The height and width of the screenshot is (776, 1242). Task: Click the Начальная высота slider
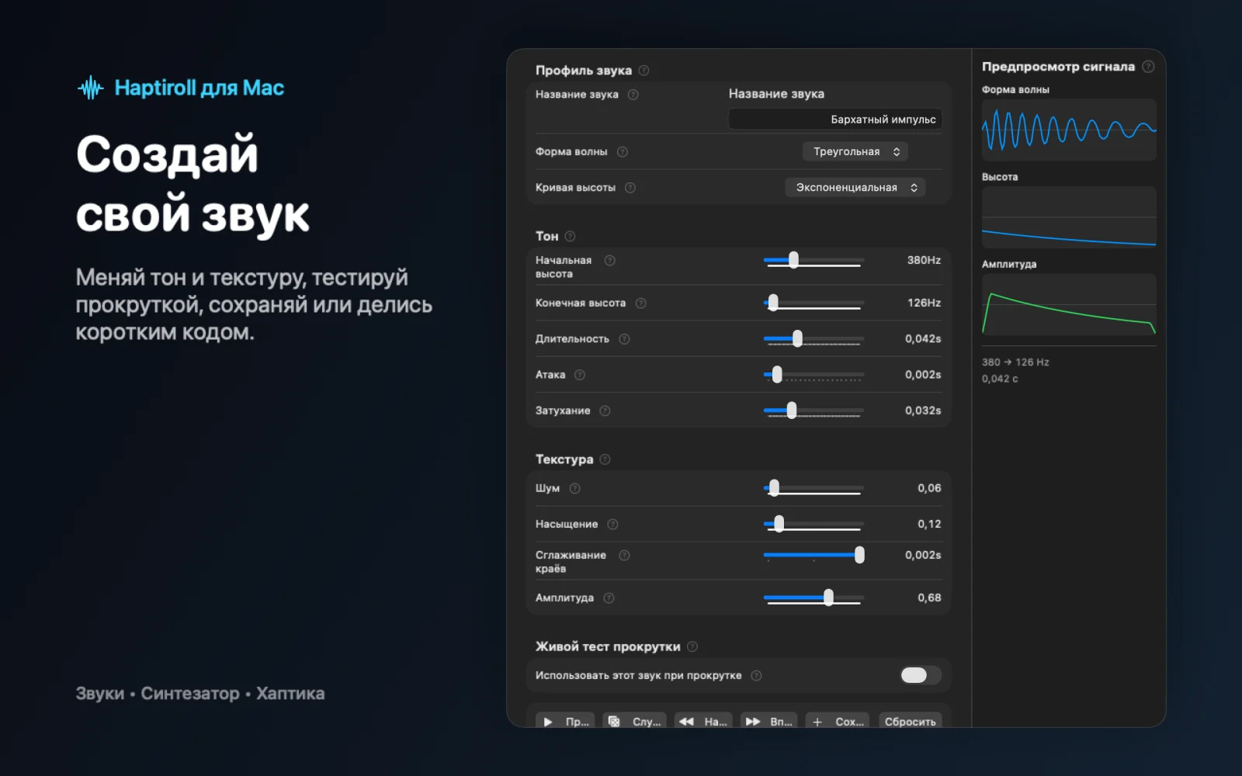click(814, 261)
